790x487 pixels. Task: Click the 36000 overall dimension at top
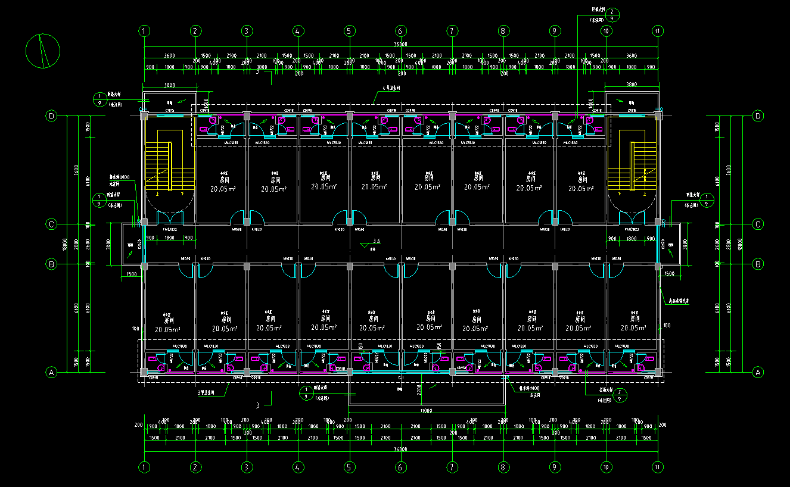point(400,44)
